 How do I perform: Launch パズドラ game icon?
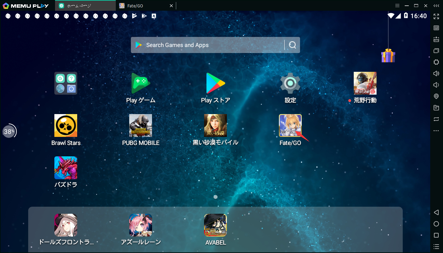(x=66, y=168)
